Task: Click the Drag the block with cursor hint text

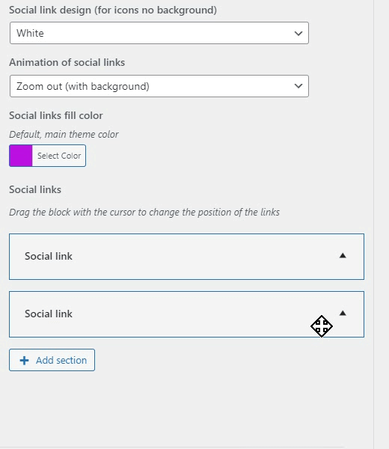Action: click(144, 213)
